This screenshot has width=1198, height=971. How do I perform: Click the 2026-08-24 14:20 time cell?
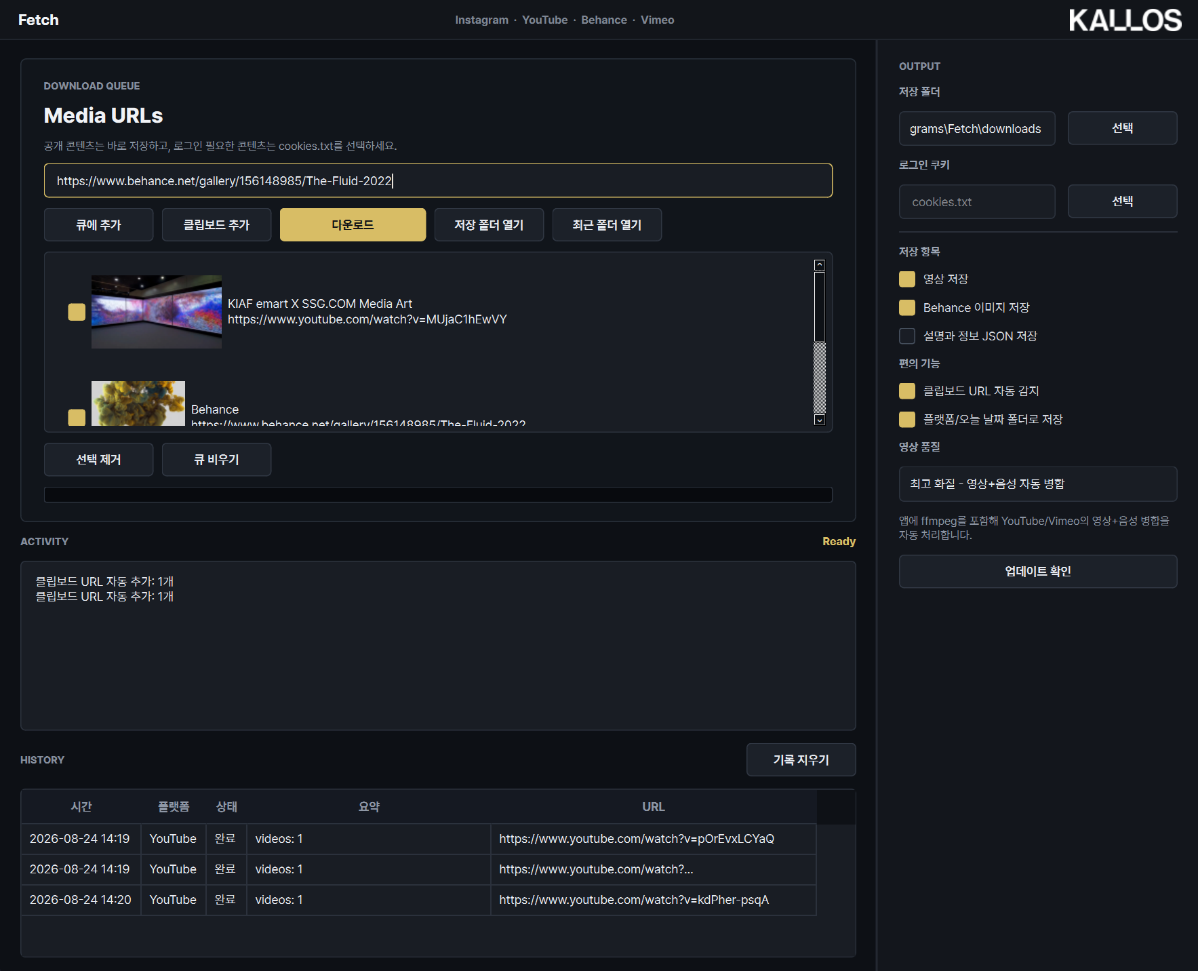[x=81, y=900]
